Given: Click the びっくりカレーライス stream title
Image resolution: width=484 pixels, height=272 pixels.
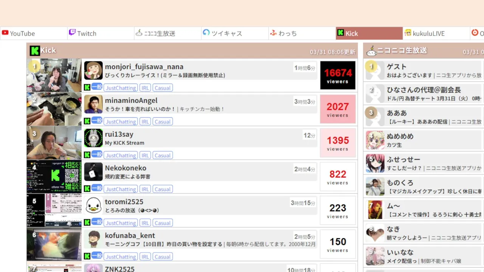Looking at the screenshot, I should (x=165, y=75).
